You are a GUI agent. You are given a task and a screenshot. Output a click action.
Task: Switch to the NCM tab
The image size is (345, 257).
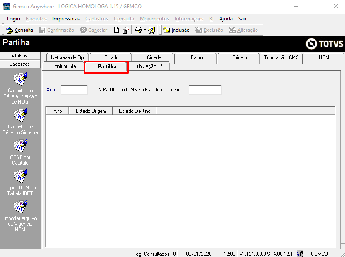(324, 57)
